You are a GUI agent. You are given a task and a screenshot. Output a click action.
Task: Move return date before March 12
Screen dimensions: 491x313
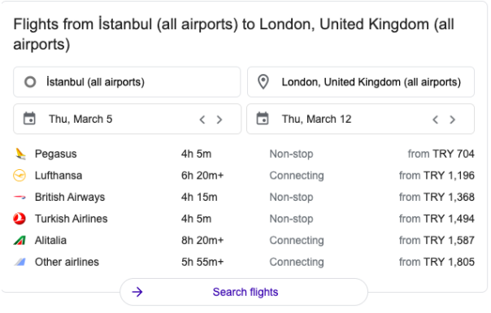point(435,120)
